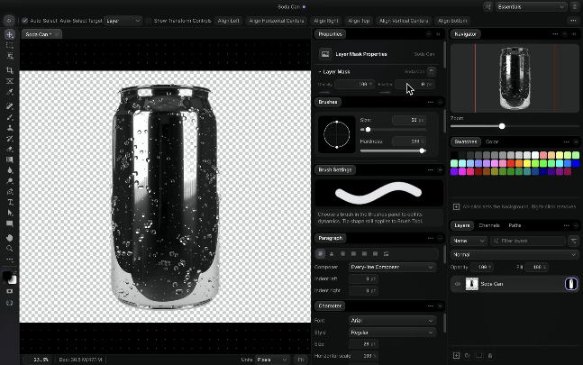Open the Auto-Select Target Layer dropdown
This screenshot has width=583, height=365.
pyautogui.click(x=123, y=21)
